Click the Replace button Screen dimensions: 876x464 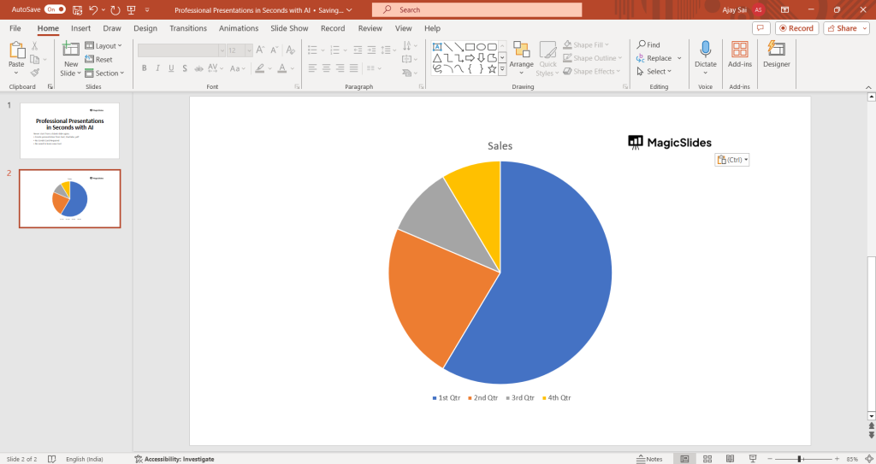(654, 58)
